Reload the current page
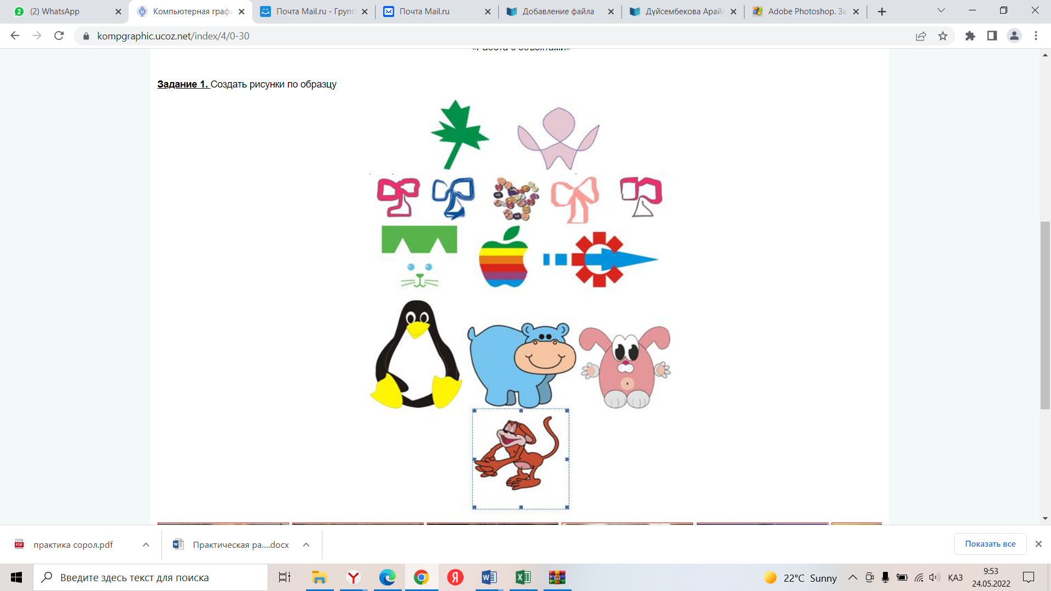Image resolution: width=1051 pixels, height=591 pixels. tap(59, 36)
